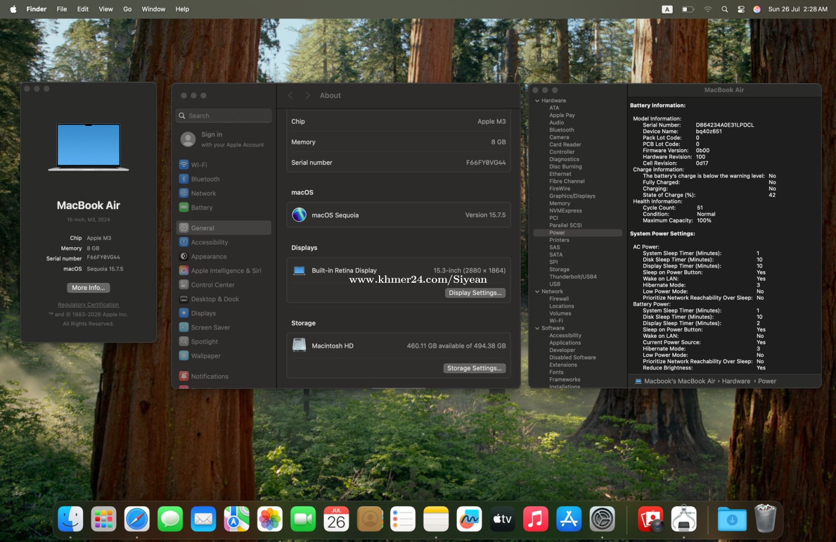Click Storage Settings... button

click(x=475, y=368)
